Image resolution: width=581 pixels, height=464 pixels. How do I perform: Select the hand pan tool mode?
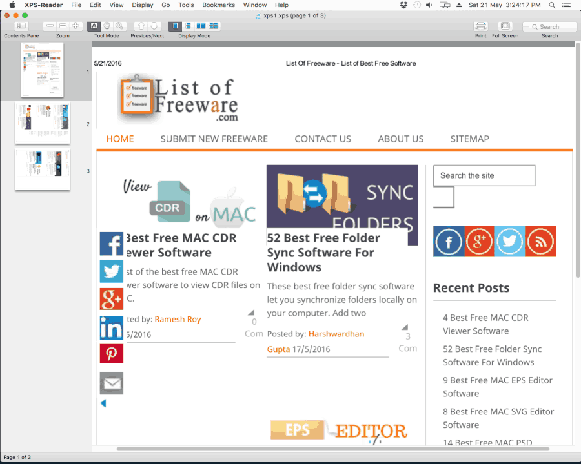click(107, 26)
